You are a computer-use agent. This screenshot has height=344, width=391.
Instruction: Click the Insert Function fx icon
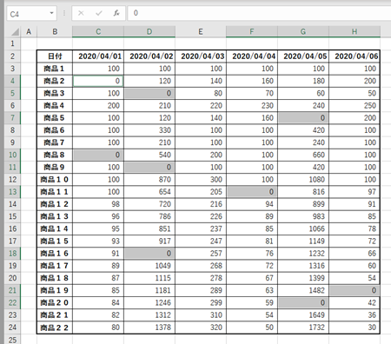coord(116,13)
